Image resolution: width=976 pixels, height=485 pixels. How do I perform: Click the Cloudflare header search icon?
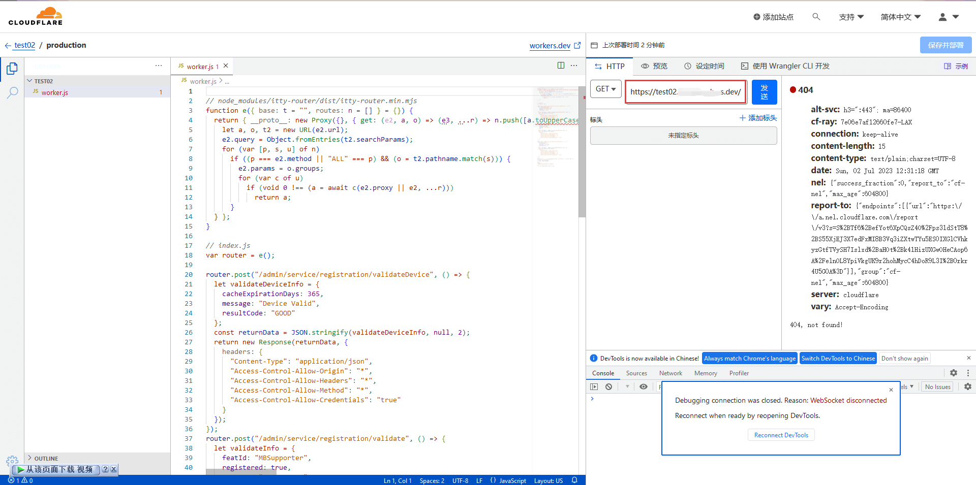pyautogui.click(x=816, y=17)
